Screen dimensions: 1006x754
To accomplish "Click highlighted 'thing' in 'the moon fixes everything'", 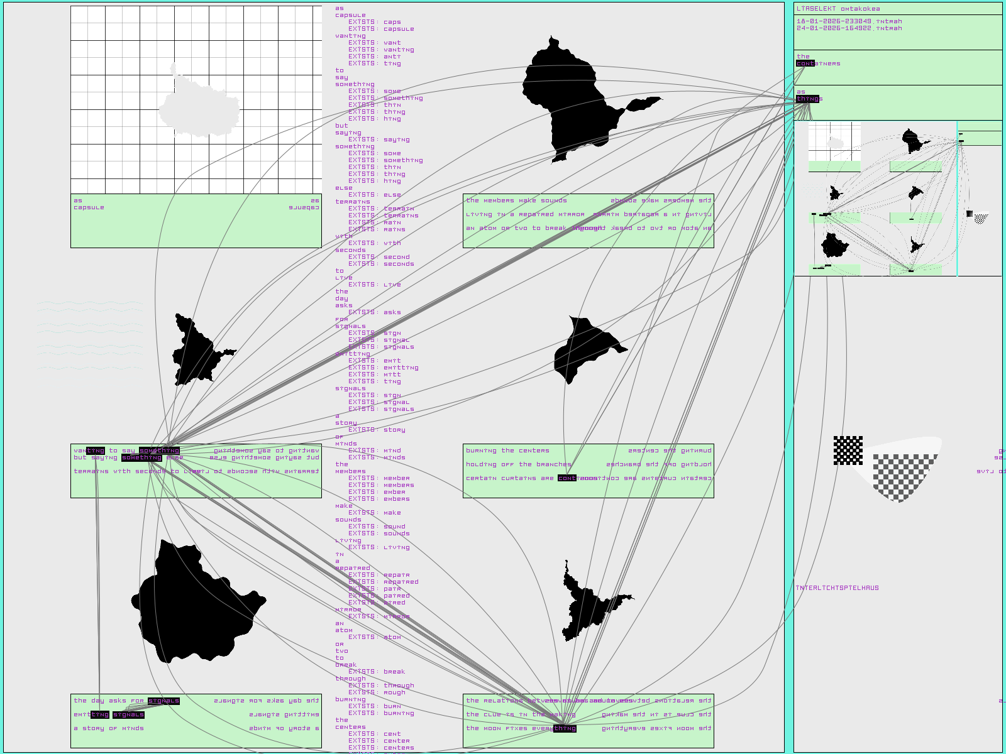I will click(565, 728).
